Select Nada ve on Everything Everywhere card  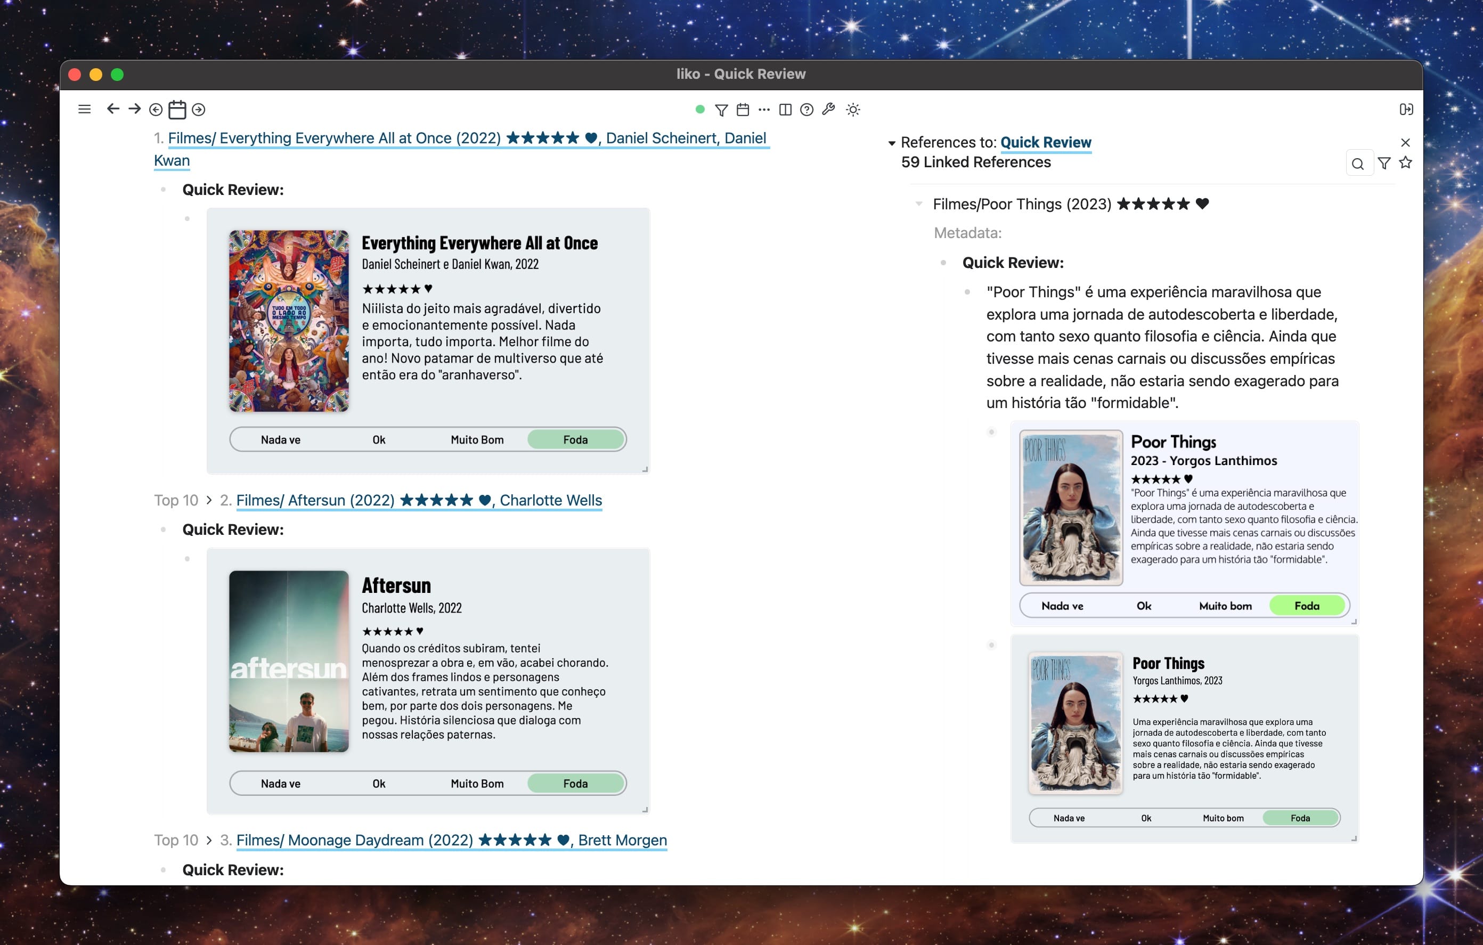tap(280, 439)
